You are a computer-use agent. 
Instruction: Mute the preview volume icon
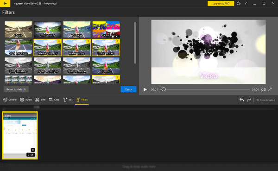pyautogui.click(x=263, y=89)
